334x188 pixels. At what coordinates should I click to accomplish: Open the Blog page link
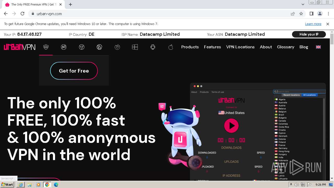(304, 47)
